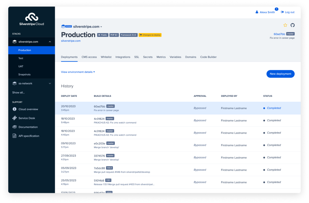Screen dimensions: 309x203
Task: Click build 4c01824 deployed at 4:40pm
Action: (x=99, y=131)
